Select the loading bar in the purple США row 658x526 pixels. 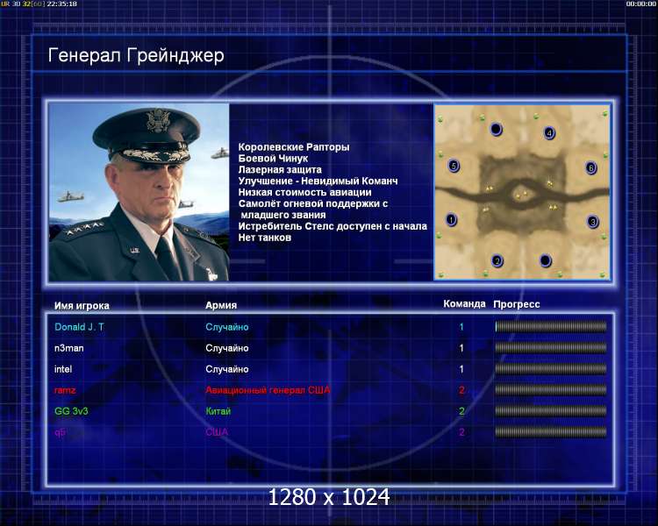tap(551, 431)
